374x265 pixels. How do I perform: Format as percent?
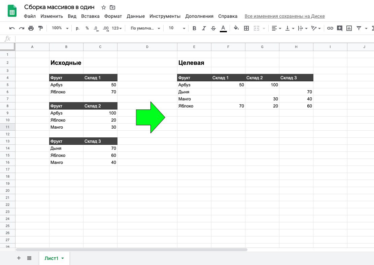click(x=87, y=28)
